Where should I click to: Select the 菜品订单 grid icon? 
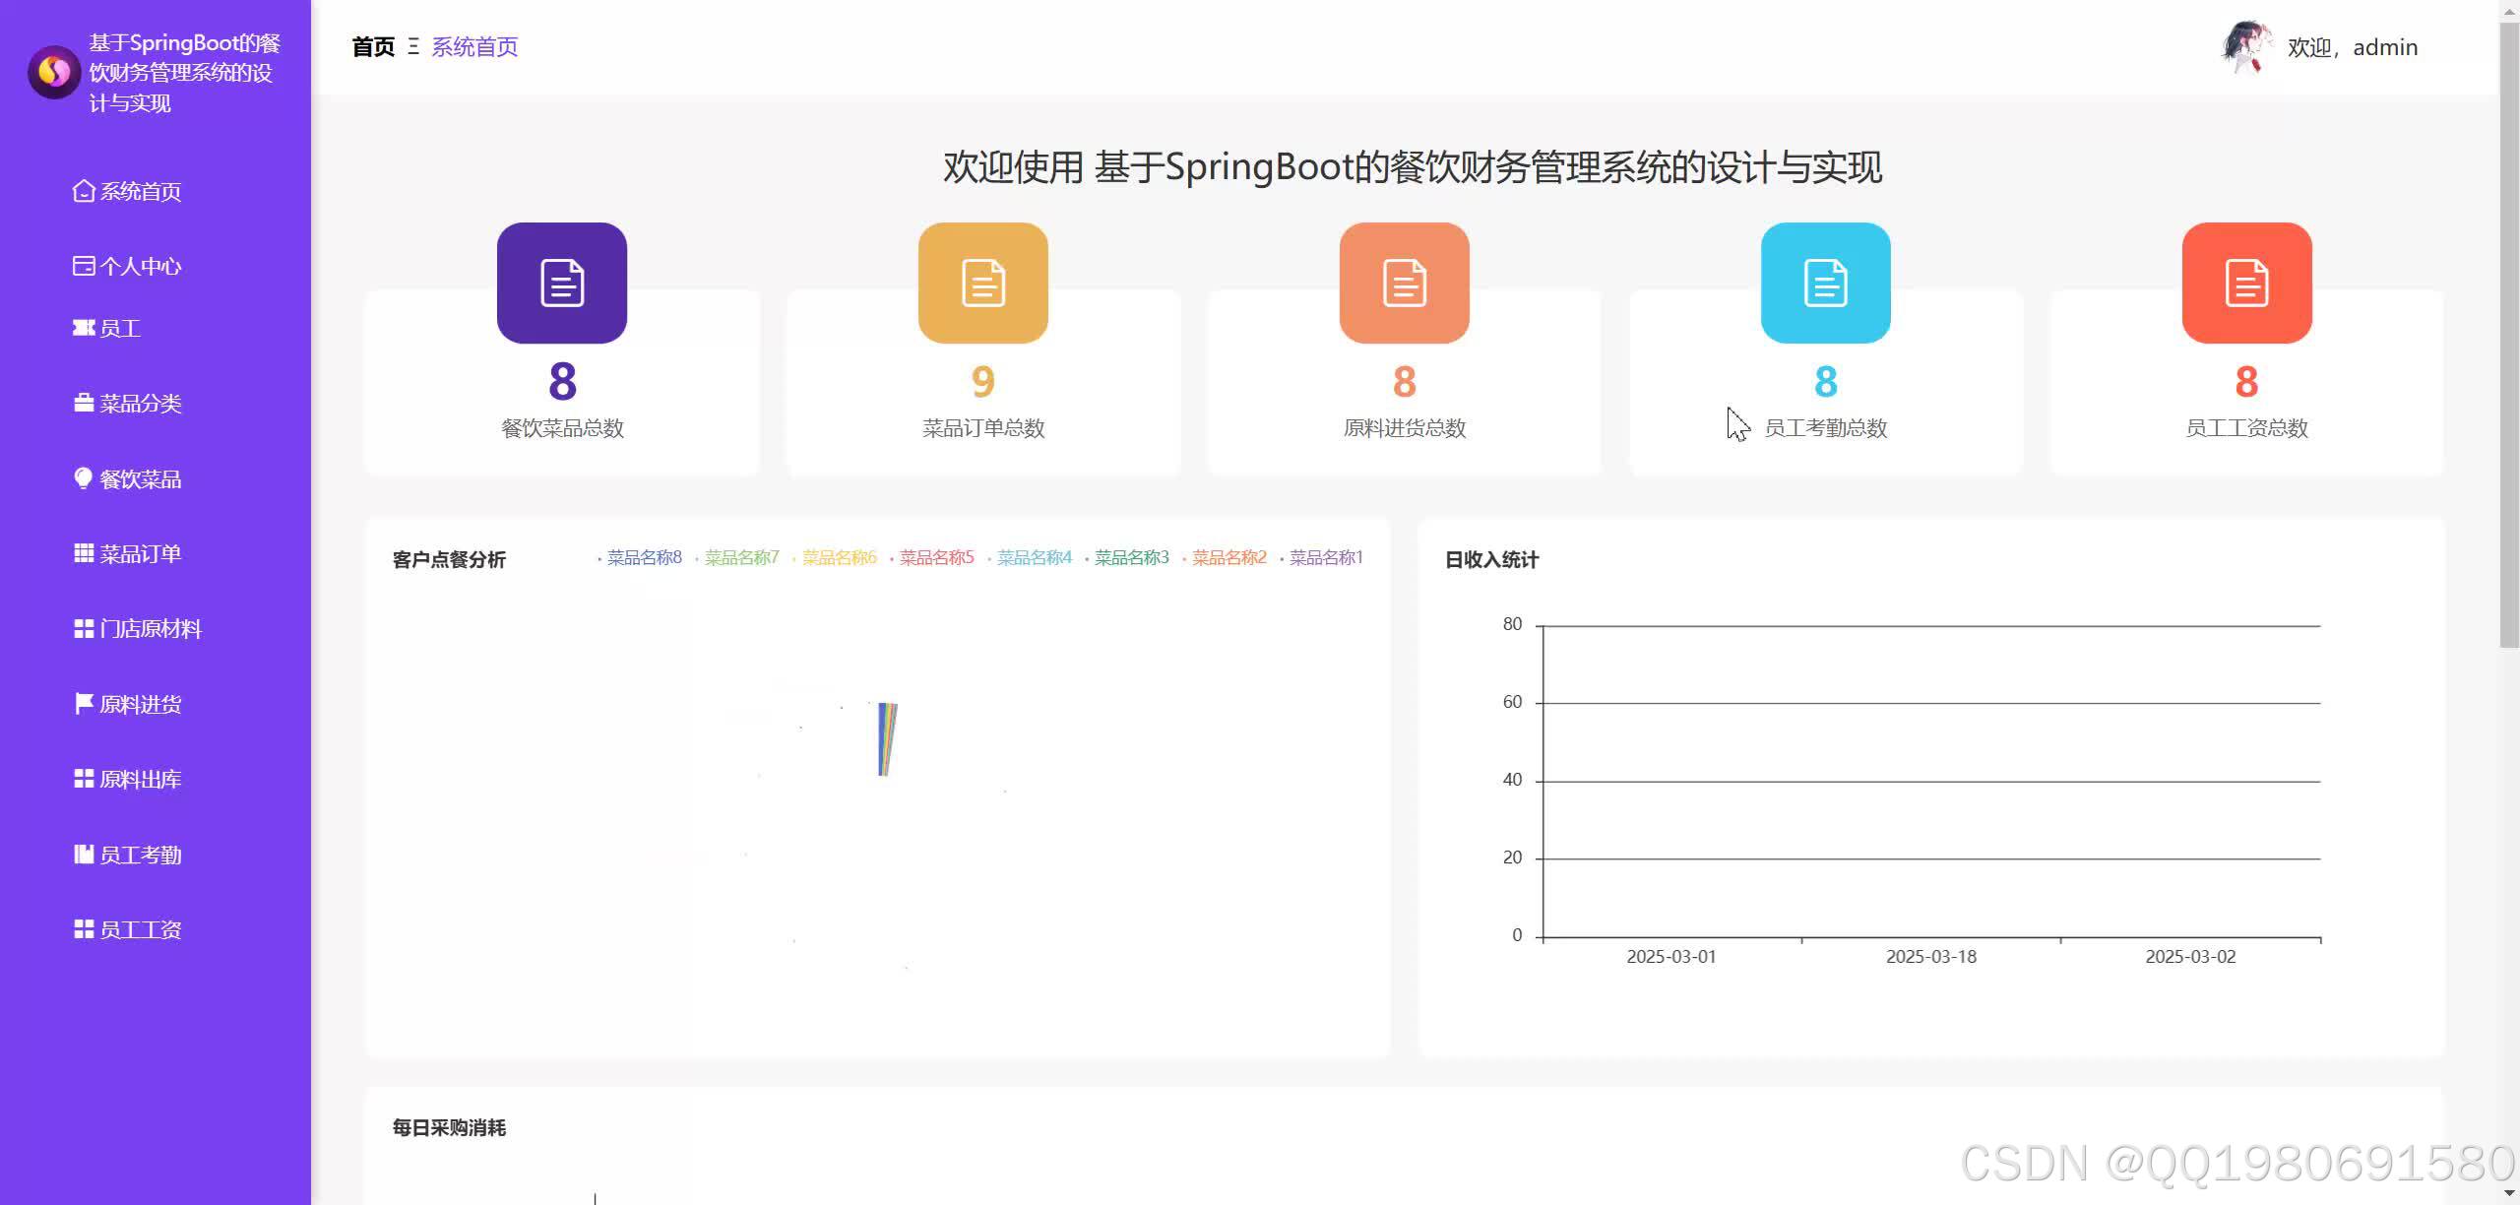coord(83,553)
